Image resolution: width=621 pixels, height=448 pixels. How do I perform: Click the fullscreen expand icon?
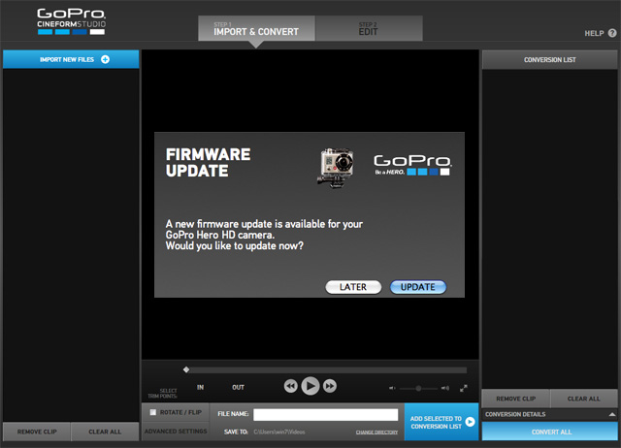pyautogui.click(x=463, y=388)
